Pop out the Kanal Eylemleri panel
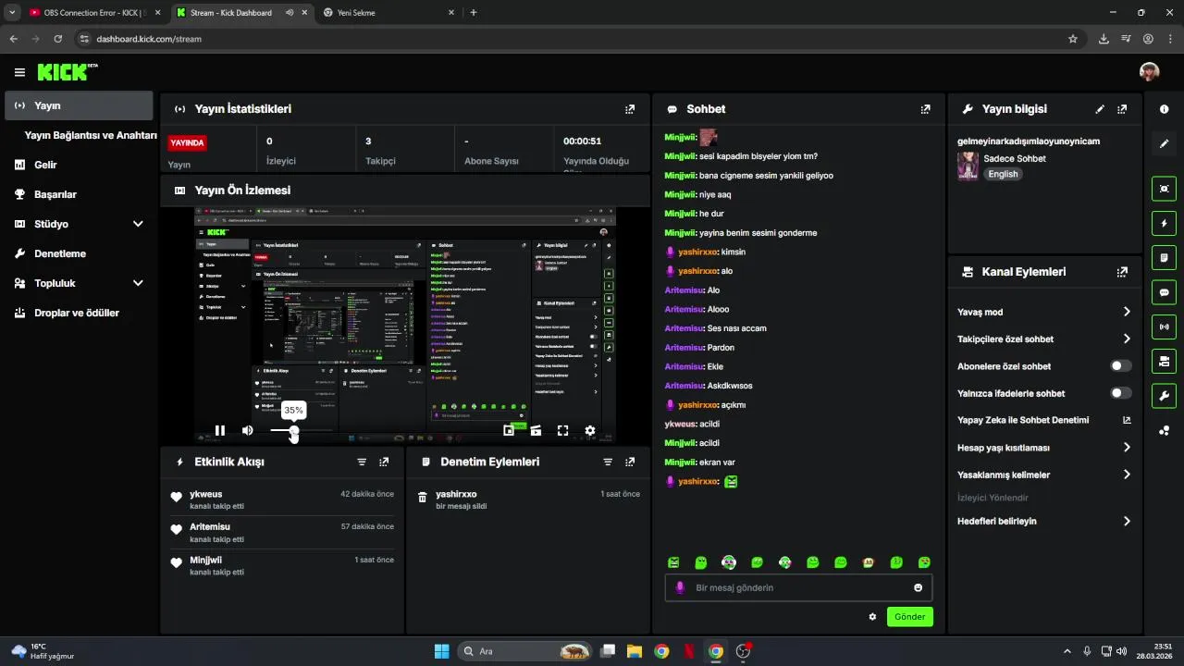This screenshot has height=666, width=1184. (1122, 272)
